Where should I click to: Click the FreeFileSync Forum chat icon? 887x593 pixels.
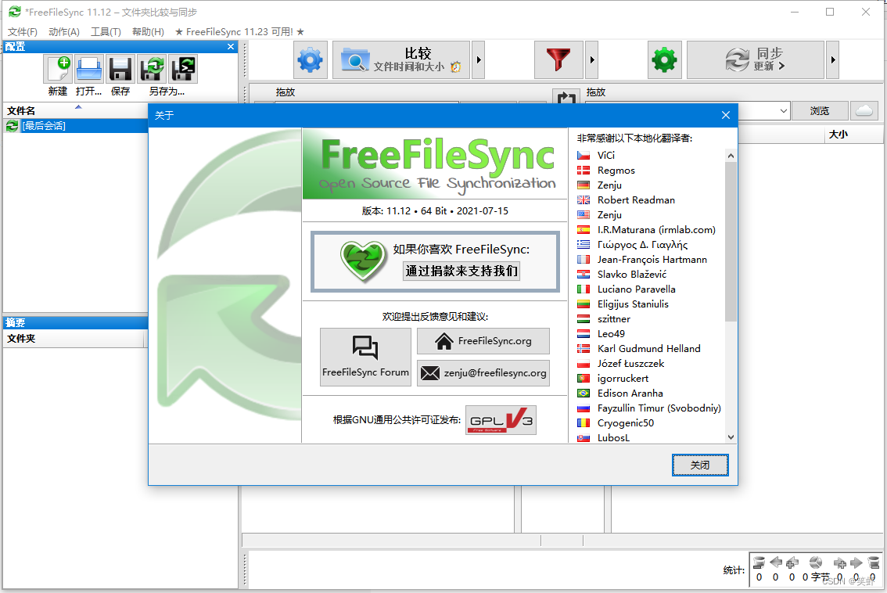[x=364, y=347]
